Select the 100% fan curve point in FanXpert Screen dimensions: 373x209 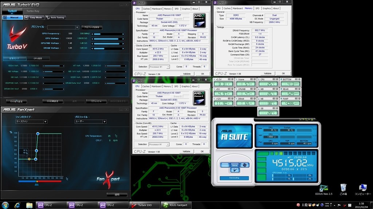coord(38,134)
